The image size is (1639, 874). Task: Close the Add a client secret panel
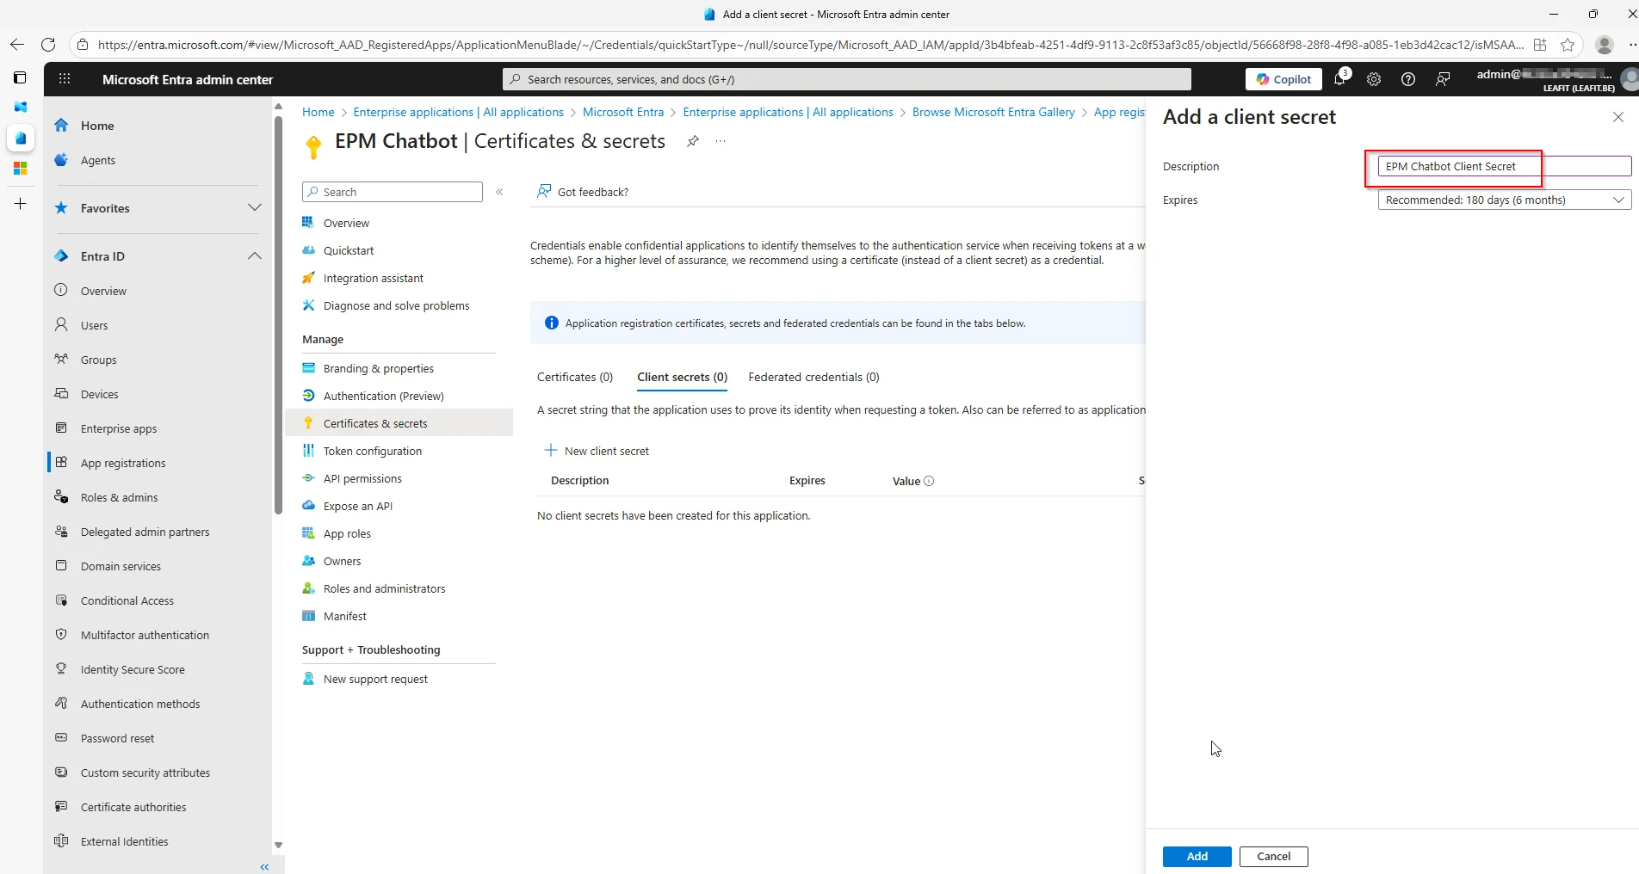pyautogui.click(x=1617, y=117)
